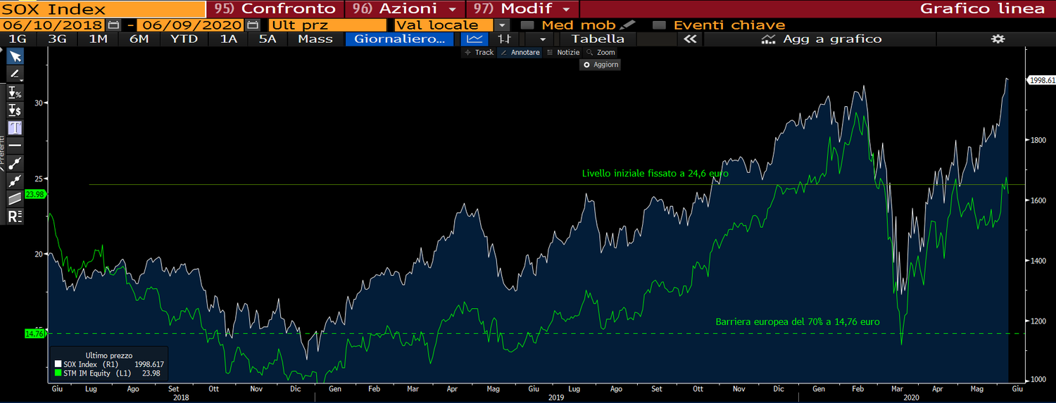Edit moving average pencil icon

[627, 25]
